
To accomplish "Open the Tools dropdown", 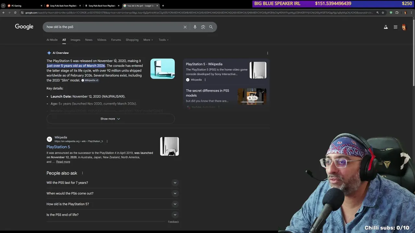I will pos(163,40).
